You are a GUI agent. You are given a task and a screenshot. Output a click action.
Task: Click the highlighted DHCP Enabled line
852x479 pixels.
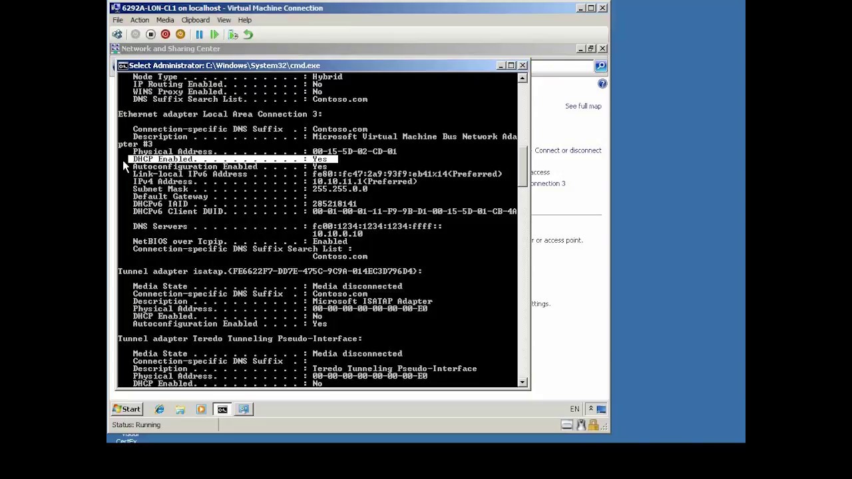233,159
